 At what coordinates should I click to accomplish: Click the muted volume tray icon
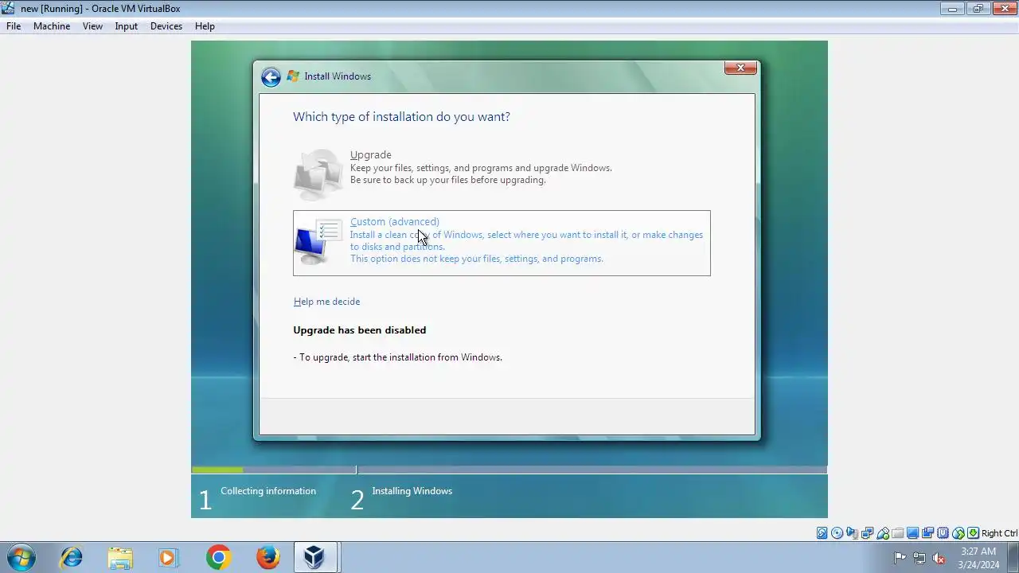939,558
